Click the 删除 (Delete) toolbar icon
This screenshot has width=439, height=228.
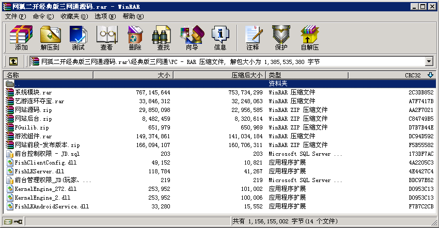tap(135, 38)
